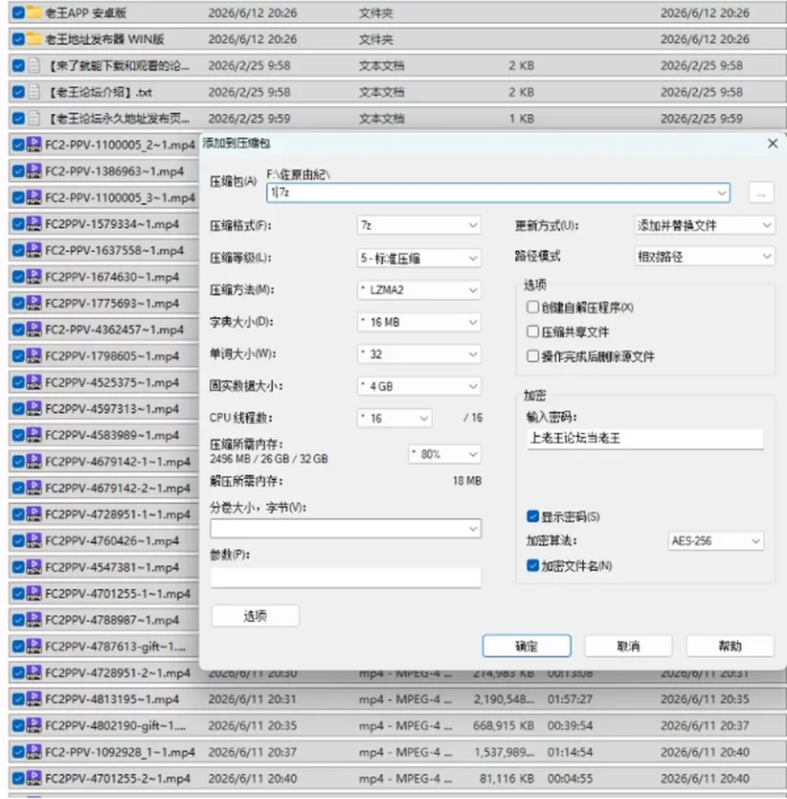Click the video icon of FC2-PPV-4362457~1.mp4
The width and height of the screenshot is (787, 799).
click(x=34, y=330)
